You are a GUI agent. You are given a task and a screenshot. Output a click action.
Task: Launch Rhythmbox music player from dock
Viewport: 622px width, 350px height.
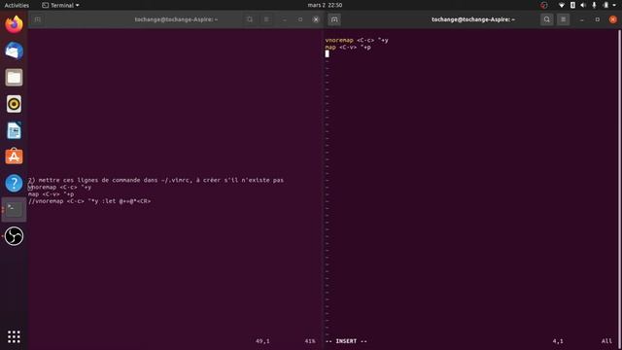click(14, 104)
